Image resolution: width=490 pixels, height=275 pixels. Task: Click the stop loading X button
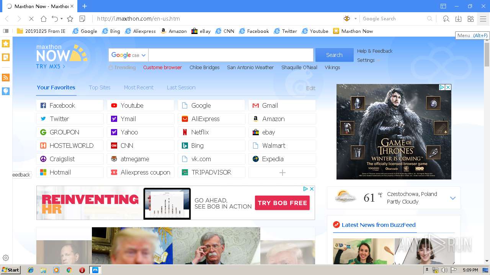31,19
